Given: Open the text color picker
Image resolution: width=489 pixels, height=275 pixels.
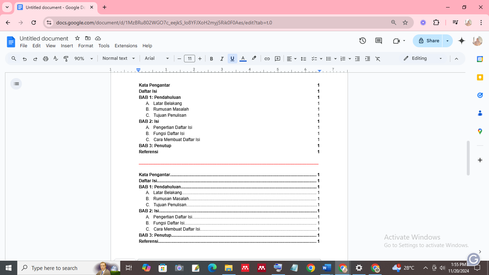Looking at the screenshot, I should (243, 59).
